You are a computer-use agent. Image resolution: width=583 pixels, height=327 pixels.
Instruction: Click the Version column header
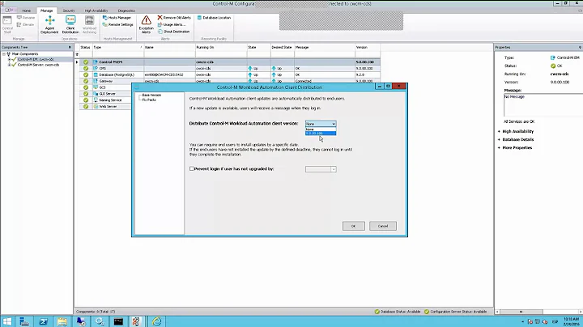tap(368, 47)
